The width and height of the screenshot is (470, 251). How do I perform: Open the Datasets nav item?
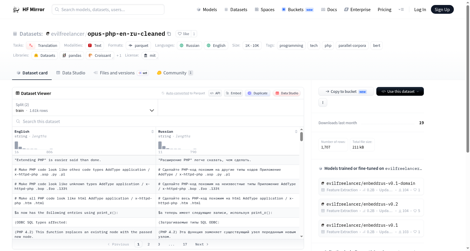[236, 10]
